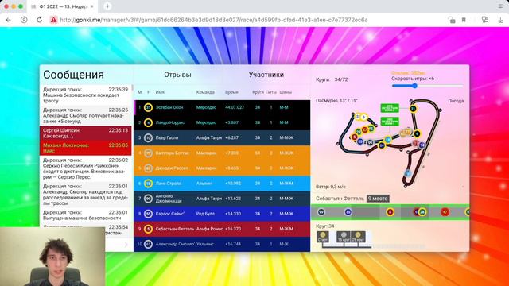Click the red insecure-site warning icon
Viewport: 509px width, 286px height.
point(53,20)
